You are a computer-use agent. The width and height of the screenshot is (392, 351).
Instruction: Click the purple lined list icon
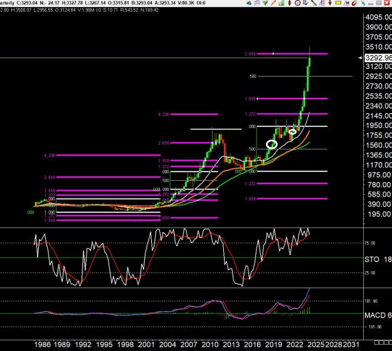pos(322,3)
